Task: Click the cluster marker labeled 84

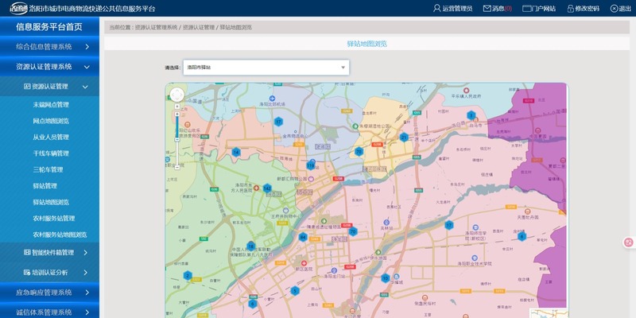Action: click(x=302, y=237)
